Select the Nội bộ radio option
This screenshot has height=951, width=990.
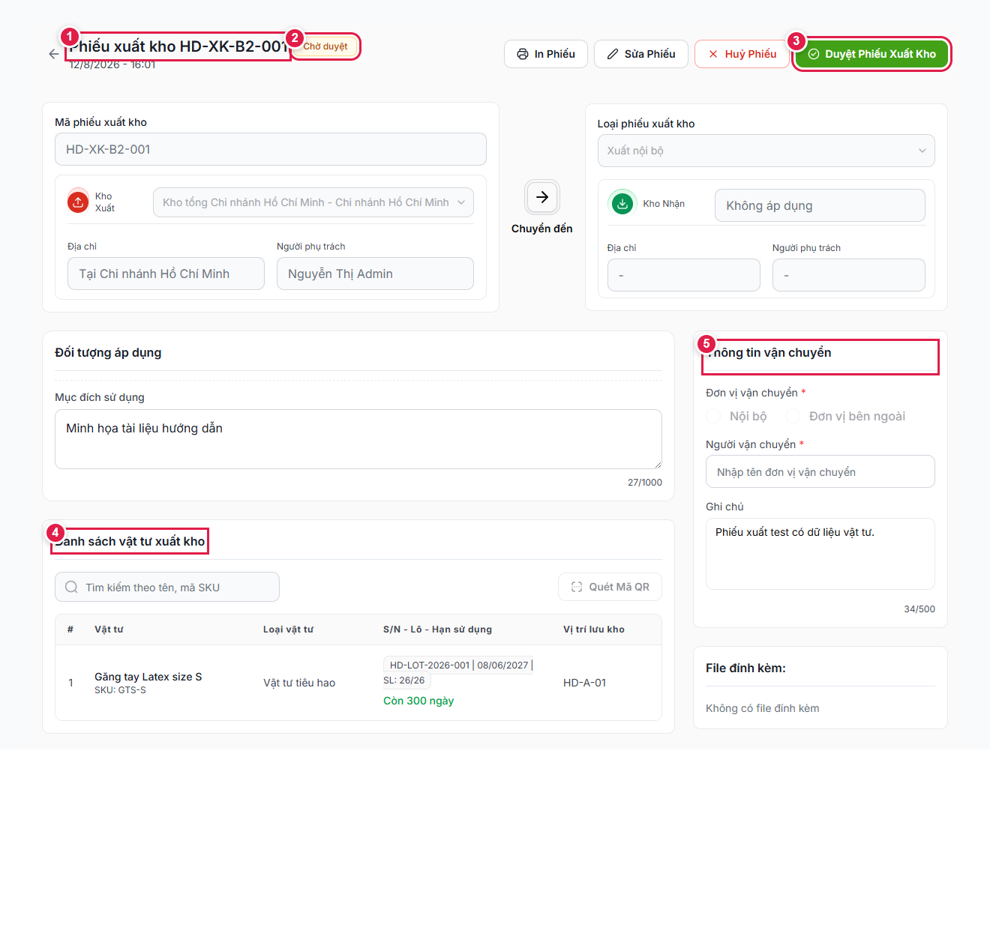(x=713, y=416)
